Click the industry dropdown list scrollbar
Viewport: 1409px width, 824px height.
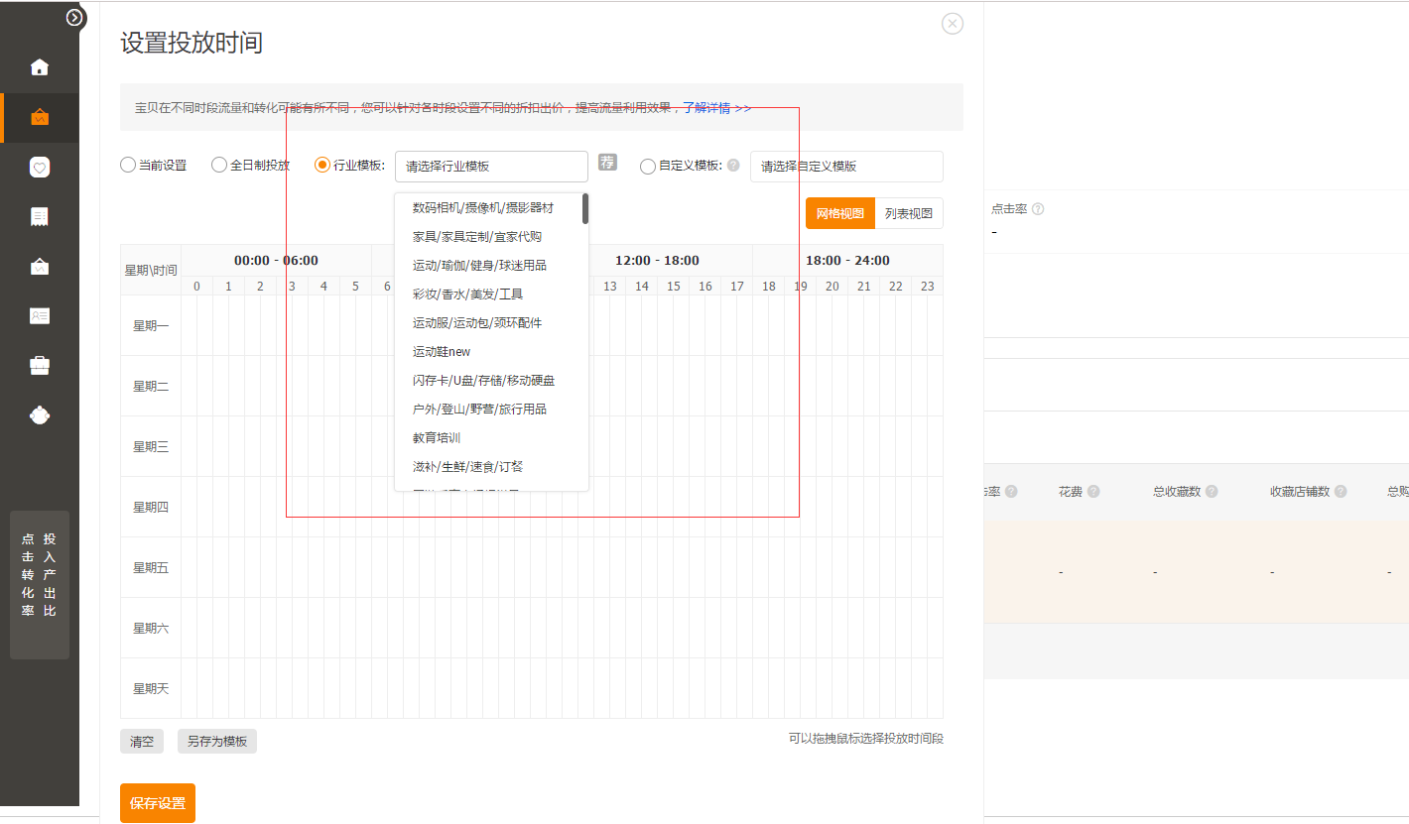pyautogui.click(x=585, y=208)
